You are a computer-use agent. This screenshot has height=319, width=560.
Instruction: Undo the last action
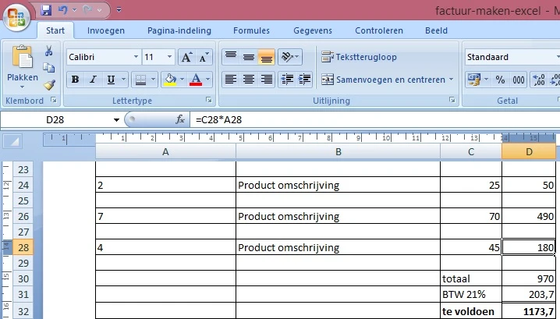(63, 10)
